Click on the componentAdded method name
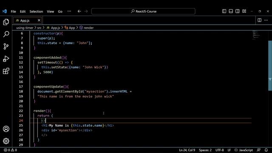272x153 pixels. [47, 58]
